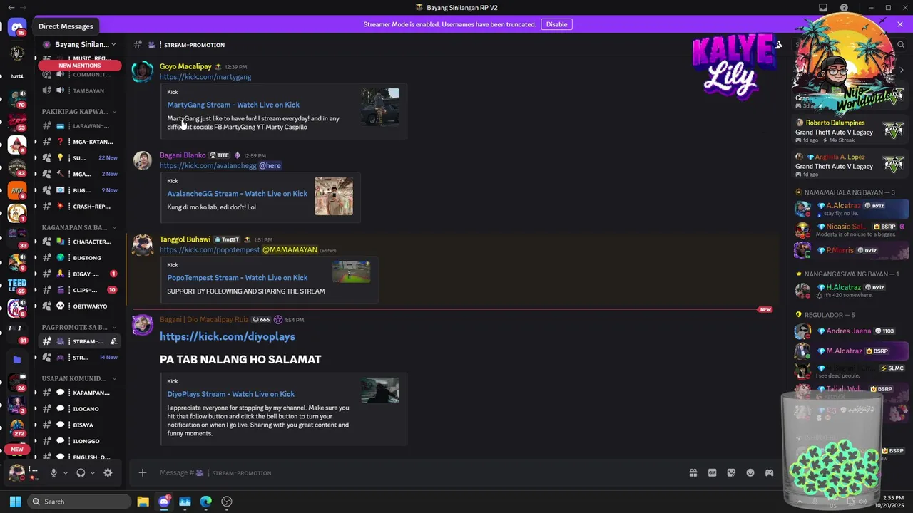Image resolution: width=913 pixels, height=513 pixels.
Task: Open Windows Start menu
Action: tap(15, 502)
